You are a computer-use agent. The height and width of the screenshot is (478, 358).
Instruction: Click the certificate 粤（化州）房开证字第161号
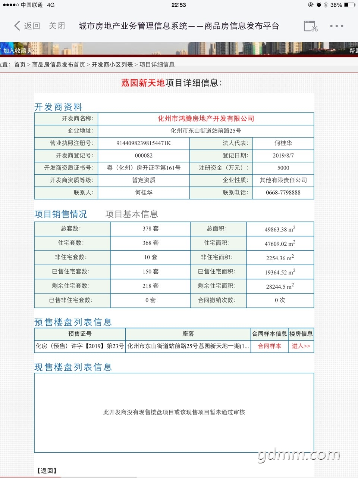pos(144,168)
